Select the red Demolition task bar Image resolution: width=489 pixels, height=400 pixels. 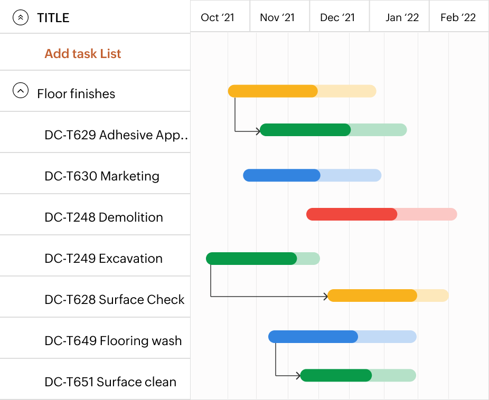click(351, 214)
